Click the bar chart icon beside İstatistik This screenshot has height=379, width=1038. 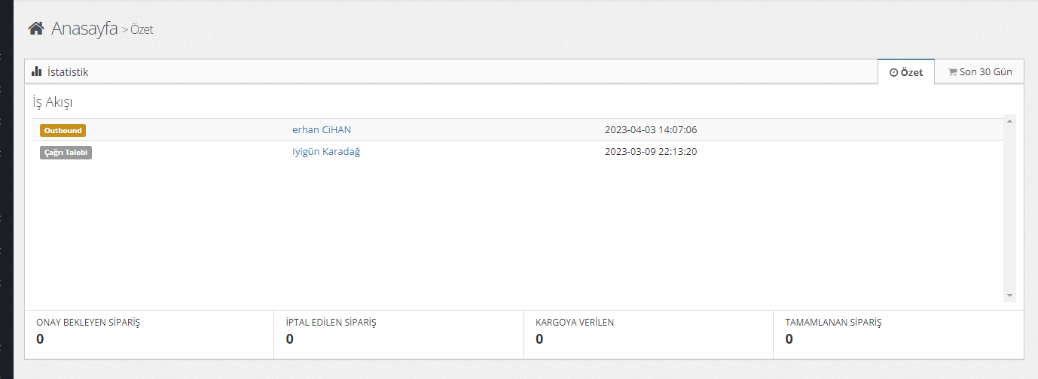(x=37, y=71)
